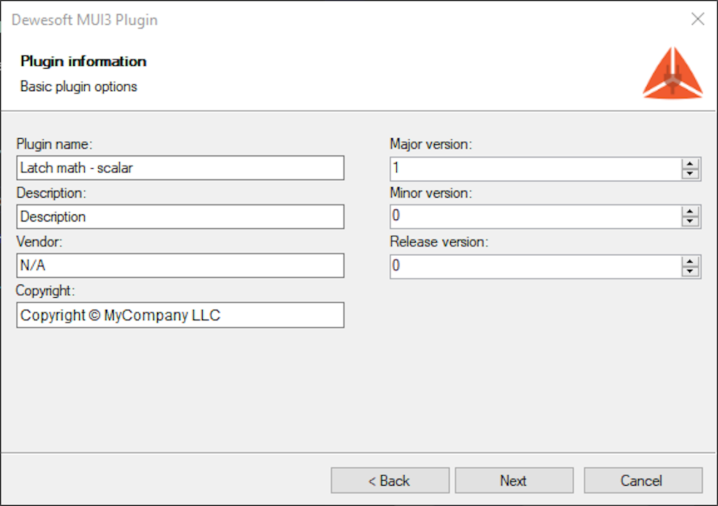Click the Plugin name input field
This screenshot has height=506, width=718.
180,168
